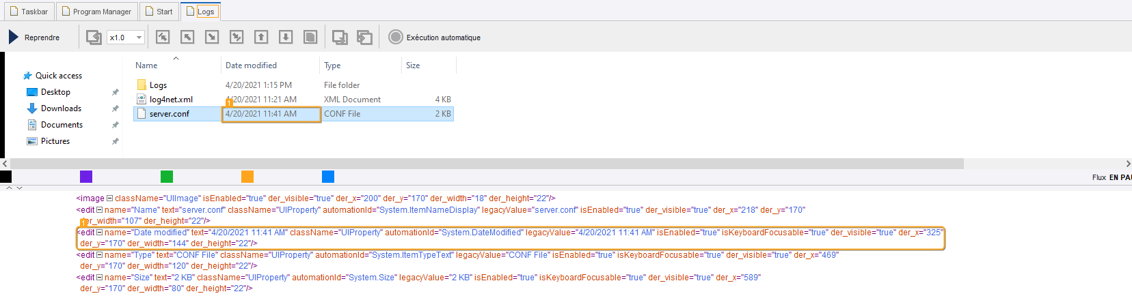Screen dimensions: 1132x296
Task: Click the down arrow toolbar icon
Action: point(286,37)
